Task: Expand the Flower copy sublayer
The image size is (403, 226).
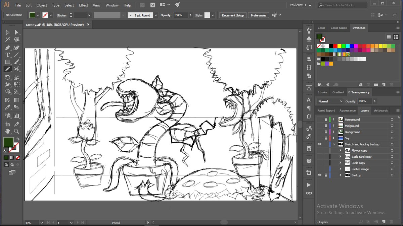Action: pos(340,150)
